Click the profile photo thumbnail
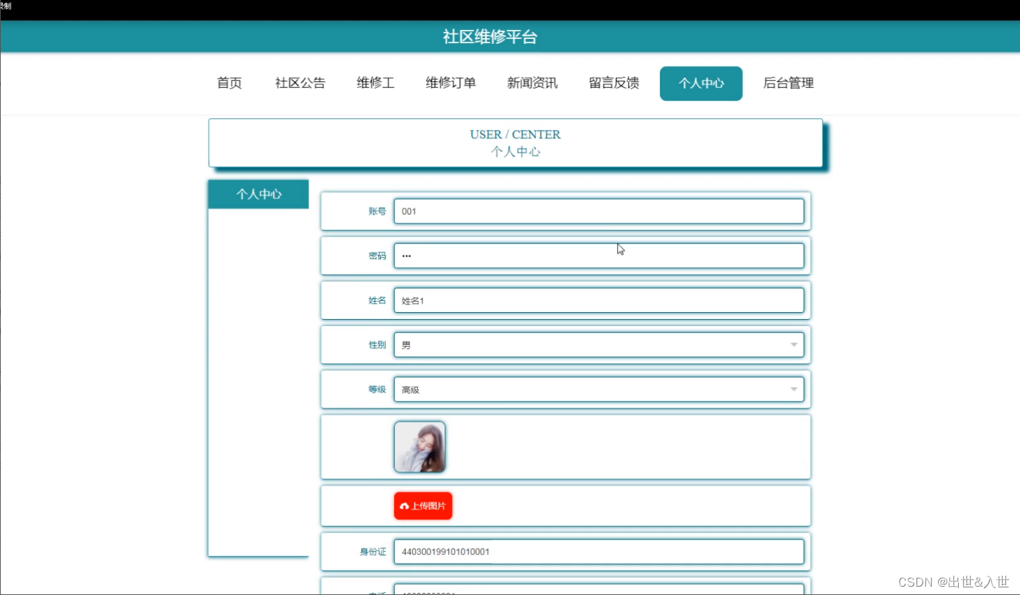 coord(420,447)
